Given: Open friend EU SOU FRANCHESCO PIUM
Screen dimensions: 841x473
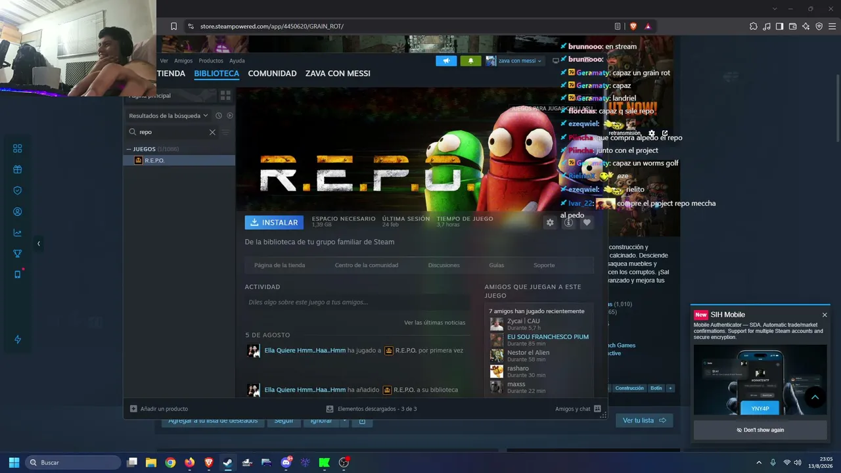Looking at the screenshot, I should click(x=539, y=340).
